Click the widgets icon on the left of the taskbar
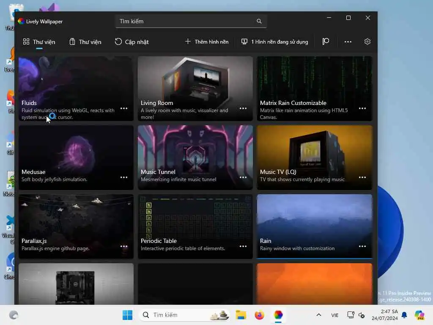This screenshot has width=433, height=325. pyautogui.click(x=14, y=315)
